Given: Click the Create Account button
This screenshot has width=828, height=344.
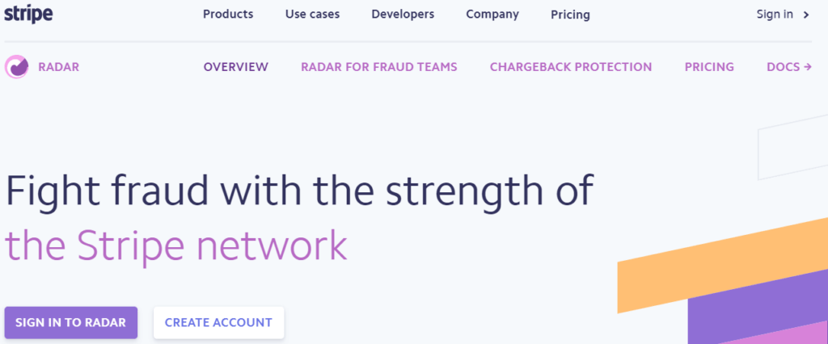Looking at the screenshot, I should tap(218, 322).
